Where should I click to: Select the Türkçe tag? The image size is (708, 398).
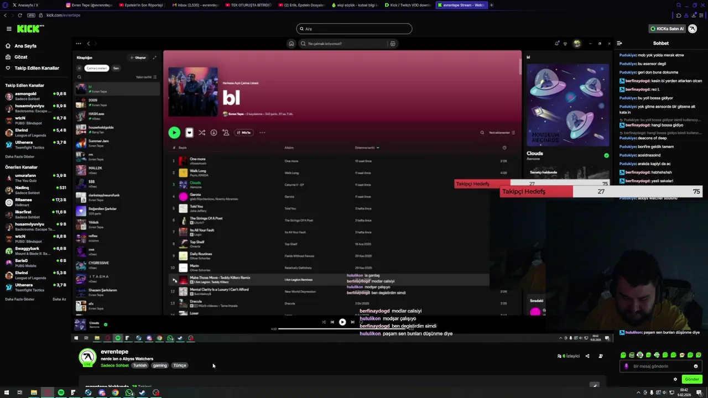180,365
